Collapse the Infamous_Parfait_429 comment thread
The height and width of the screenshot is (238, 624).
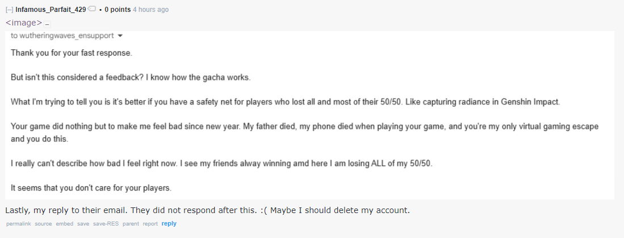coord(10,10)
